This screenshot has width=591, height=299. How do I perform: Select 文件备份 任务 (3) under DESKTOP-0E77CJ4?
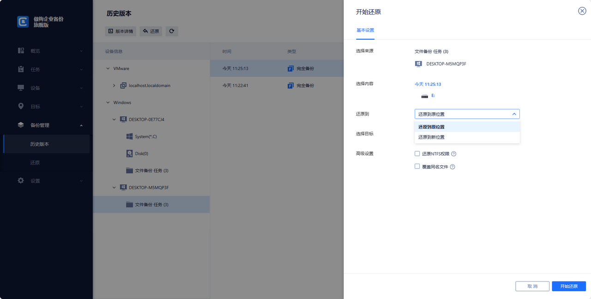pyautogui.click(x=151, y=171)
